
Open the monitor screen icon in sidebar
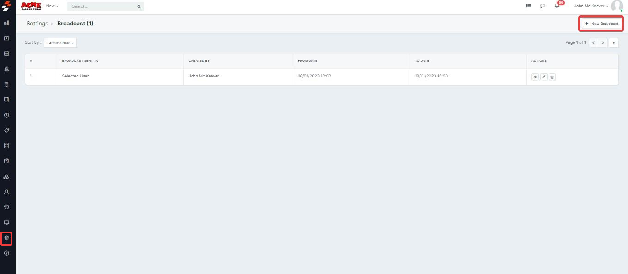coord(6,223)
